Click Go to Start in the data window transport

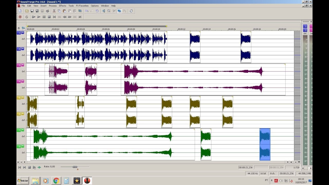tap(20, 167)
